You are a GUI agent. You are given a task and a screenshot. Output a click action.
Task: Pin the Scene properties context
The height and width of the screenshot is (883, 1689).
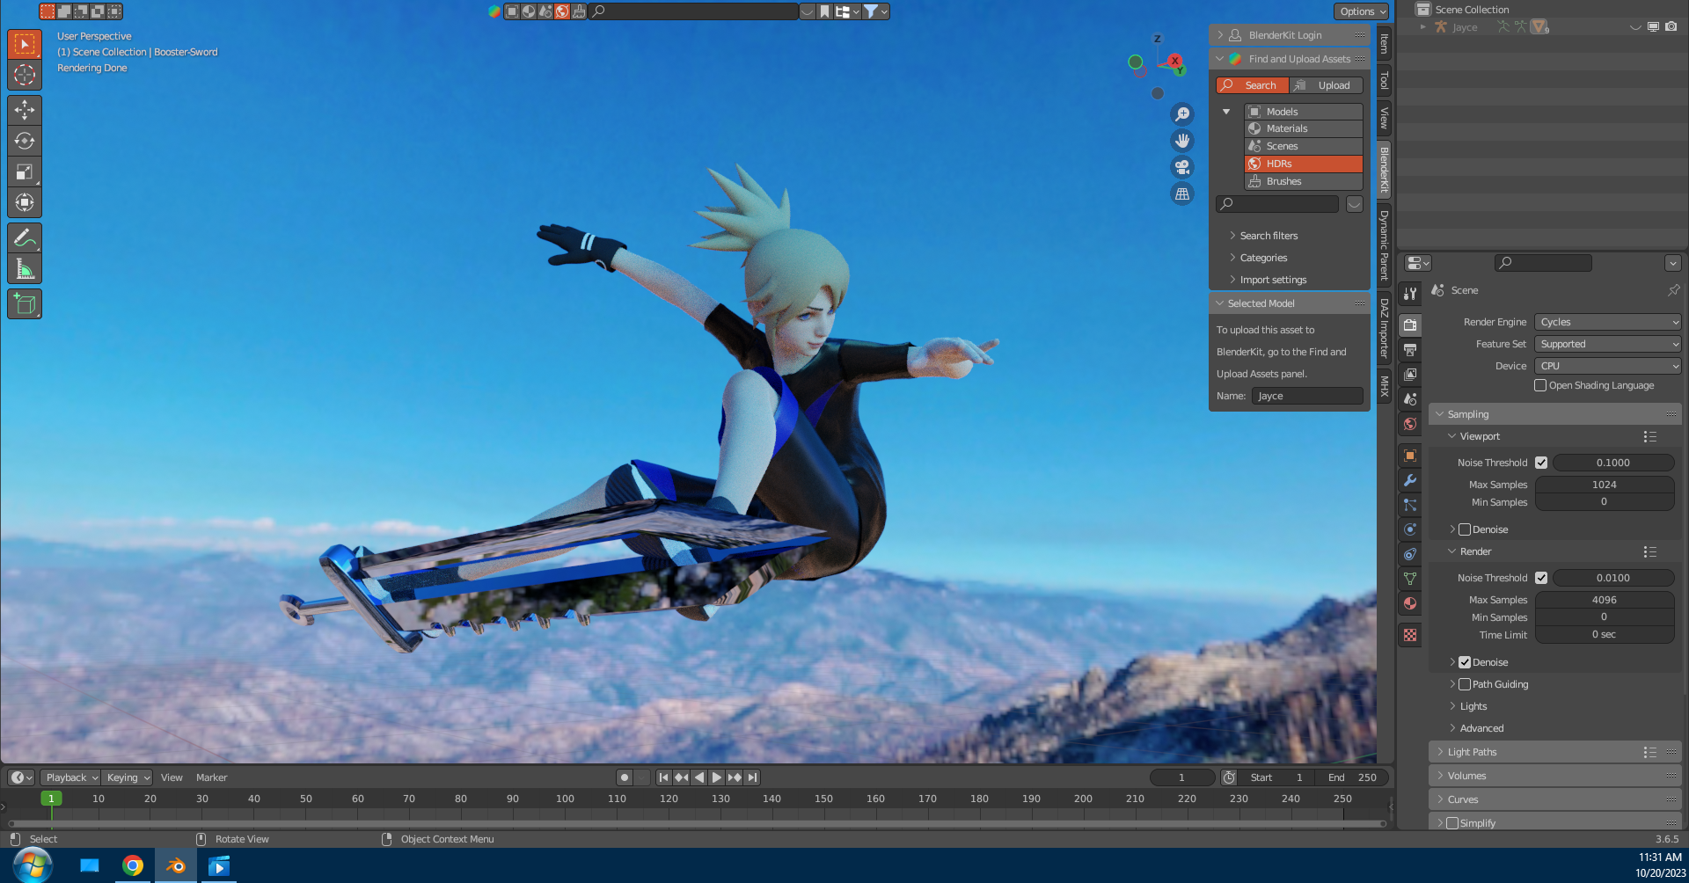click(1673, 290)
